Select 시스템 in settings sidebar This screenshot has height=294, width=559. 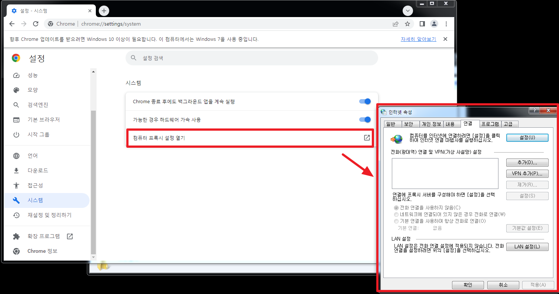[x=46, y=200]
